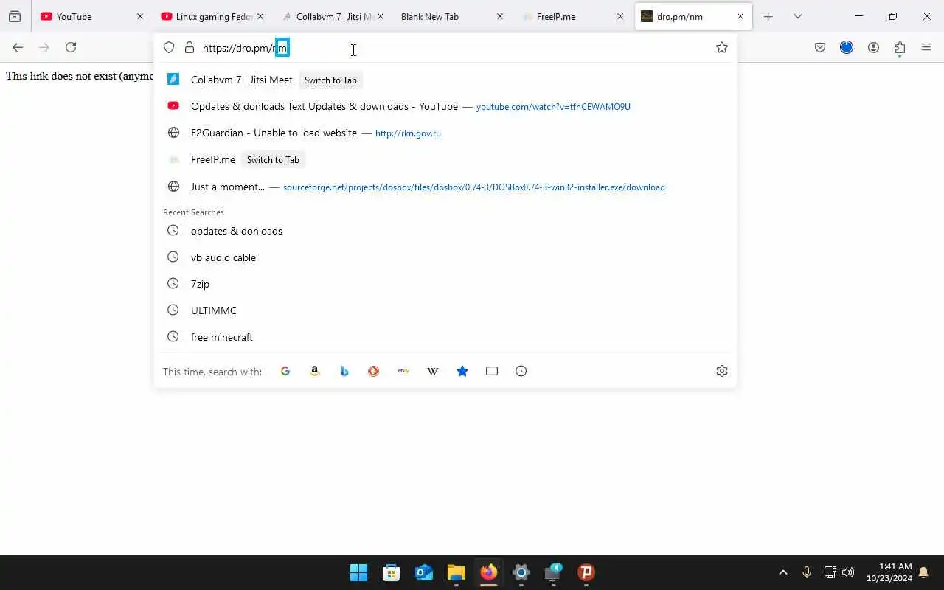Open File Explorer from taskbar
944x590 pixels.
pos(457,572)
